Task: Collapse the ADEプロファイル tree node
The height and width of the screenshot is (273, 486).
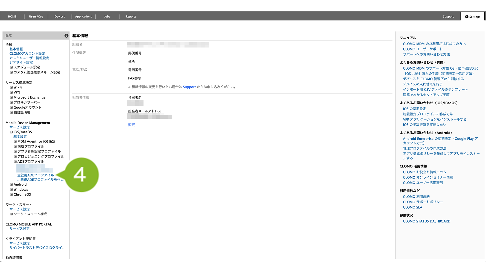Action: [15, 162]
